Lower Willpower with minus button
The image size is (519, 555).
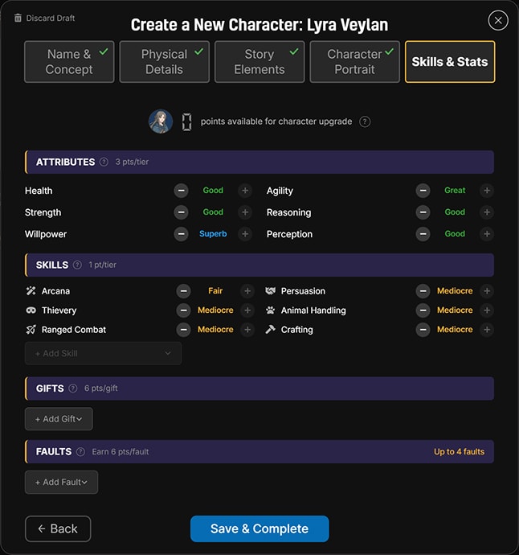click(181, 234)
